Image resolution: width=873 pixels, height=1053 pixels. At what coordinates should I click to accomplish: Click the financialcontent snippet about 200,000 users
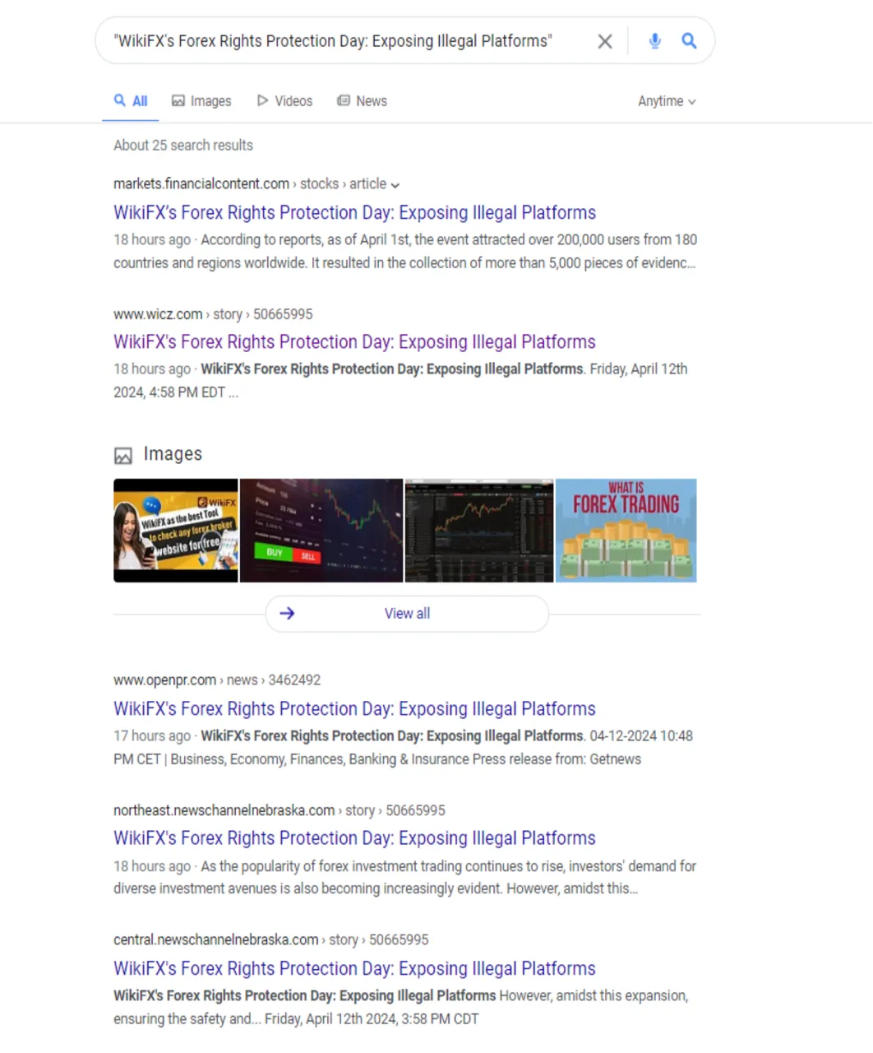(404, 251)
